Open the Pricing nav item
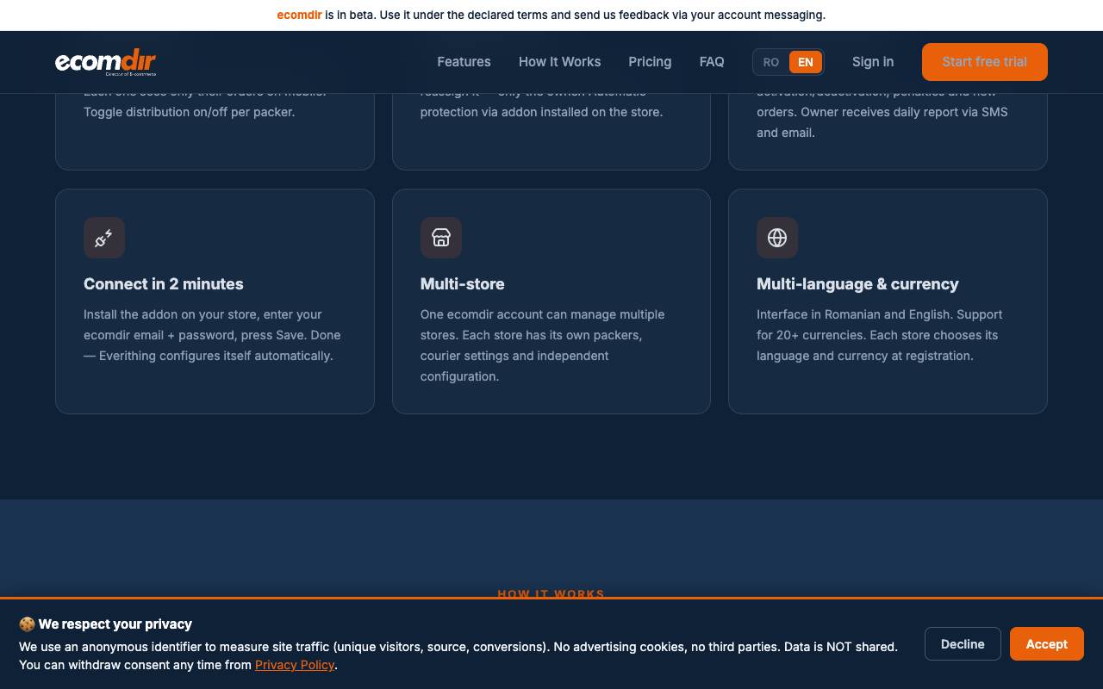 click(650, 62)
